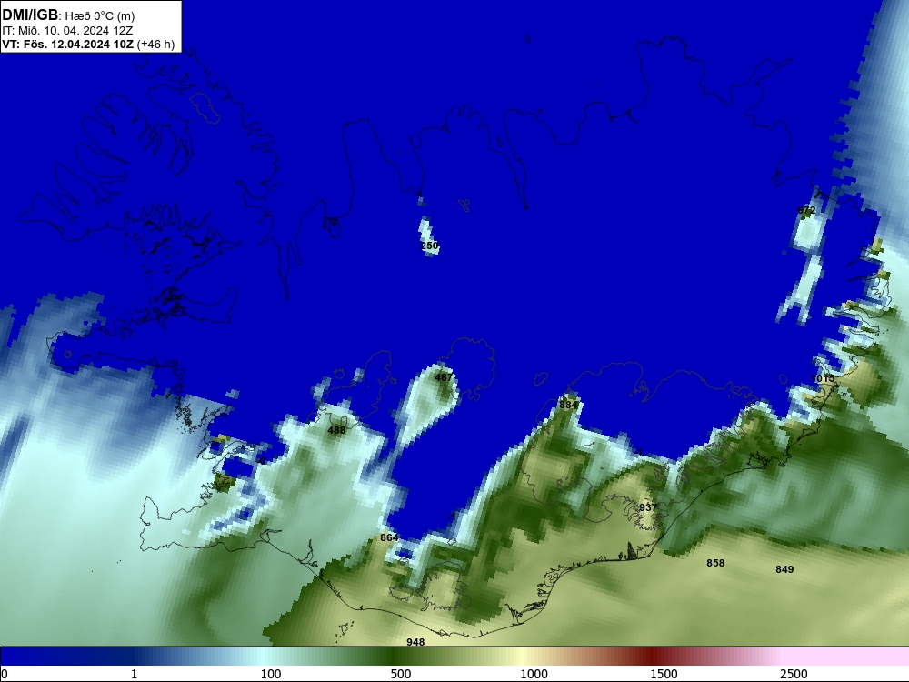Click the 1500 label on the color scale
Image resolution: width=909 pixels, height=682 pixels.
(664, 674)
